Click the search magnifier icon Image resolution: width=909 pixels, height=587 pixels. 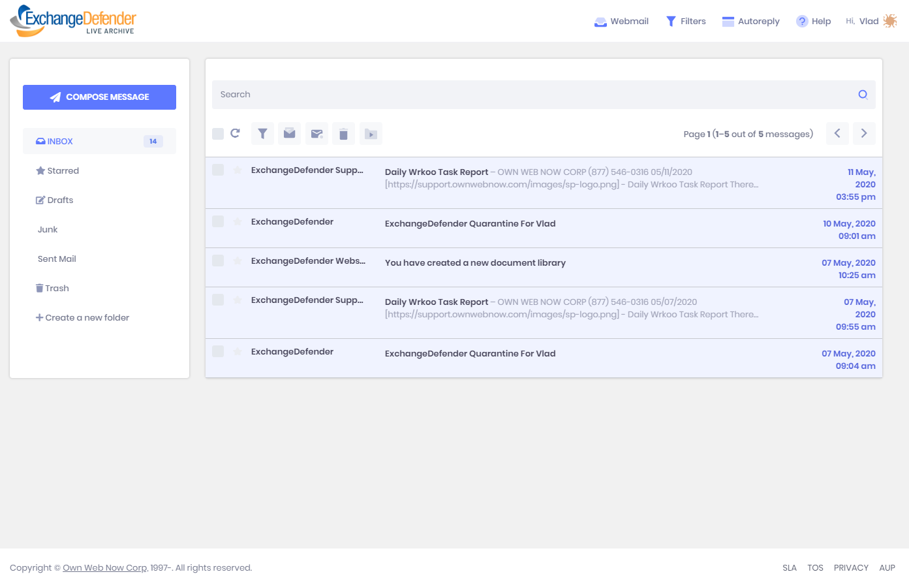(x=862, y=95)
